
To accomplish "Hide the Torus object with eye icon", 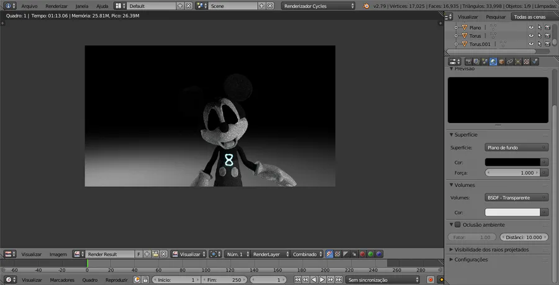I will 531,35.
